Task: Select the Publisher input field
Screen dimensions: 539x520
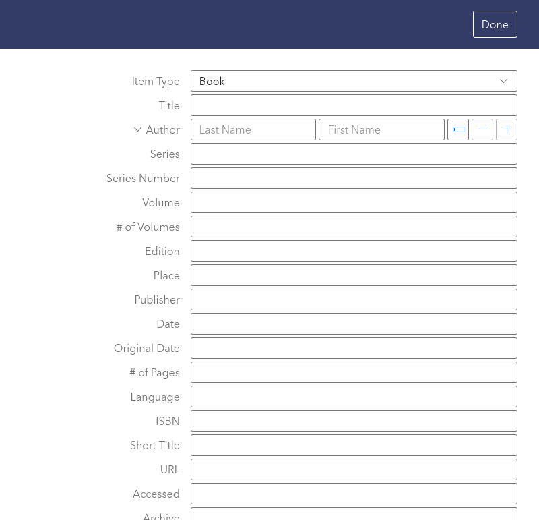Action: (354, 299)
